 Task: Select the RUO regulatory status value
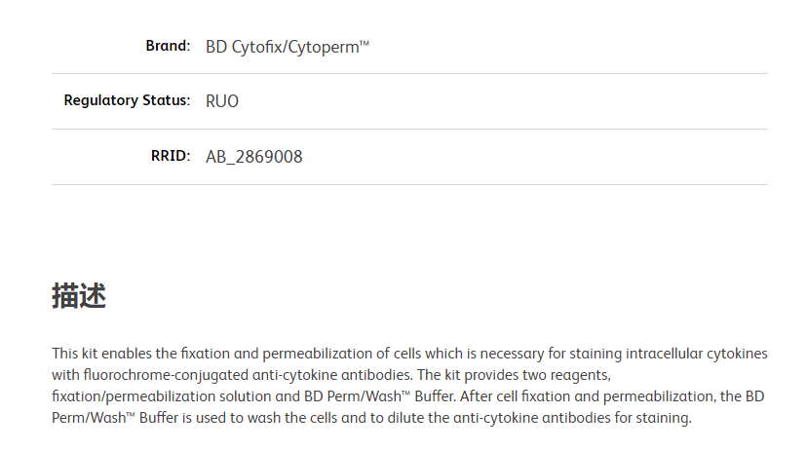[222, 101]
